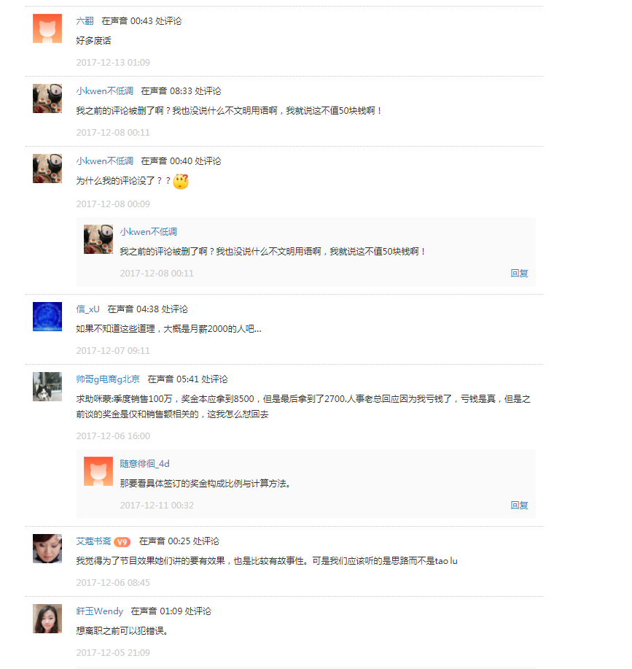Open 六翻's username link
The image size is (632, 669).
[x=85, y=21]
